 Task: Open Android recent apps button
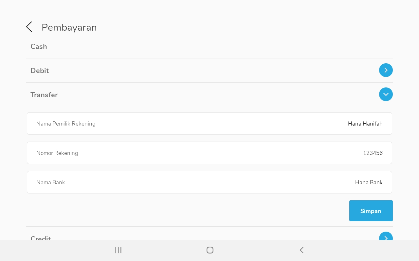pyautogui.click(x=118, y=250)
